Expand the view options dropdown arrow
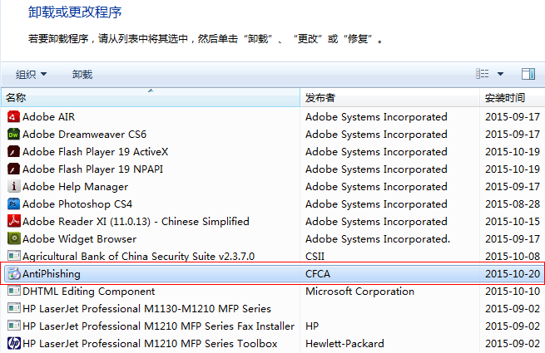Image resolution: width=545 pixels, height=353 pixels. 500,74
